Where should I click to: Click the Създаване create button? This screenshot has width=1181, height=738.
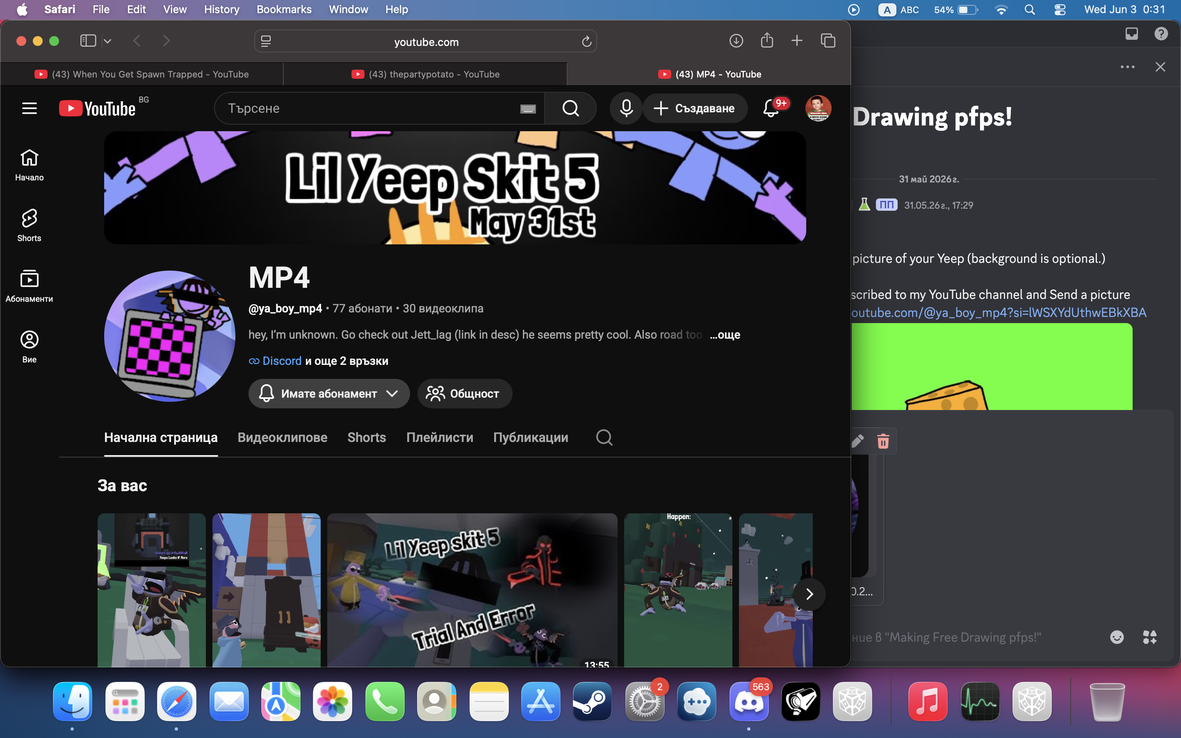pos(695,108)
